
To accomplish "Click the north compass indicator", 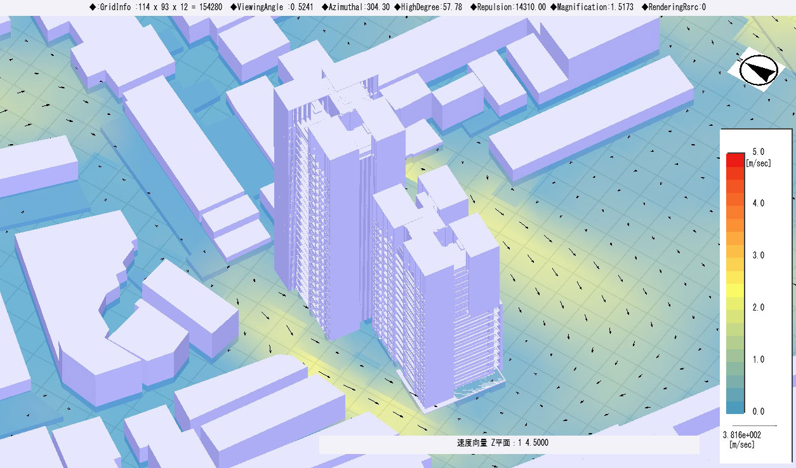I will coord(759,70).
